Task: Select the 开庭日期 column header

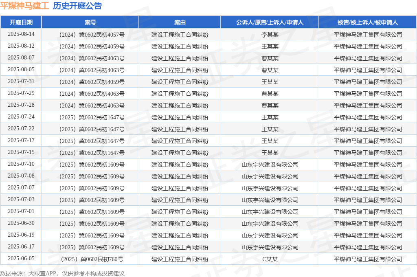Action: pyautogui.click(x=21, y=22)
